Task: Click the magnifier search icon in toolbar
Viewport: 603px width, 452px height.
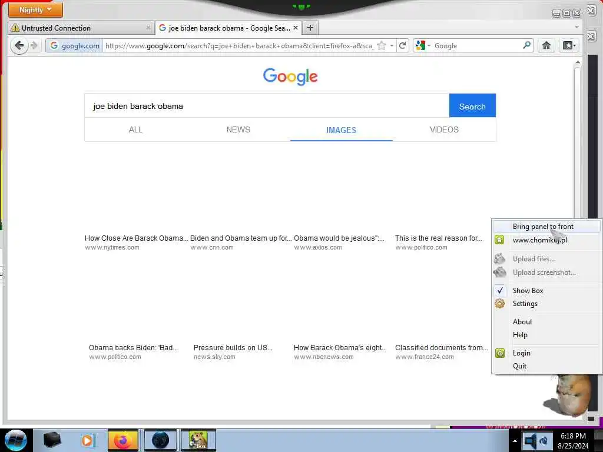Action: [x=527, y=45]
